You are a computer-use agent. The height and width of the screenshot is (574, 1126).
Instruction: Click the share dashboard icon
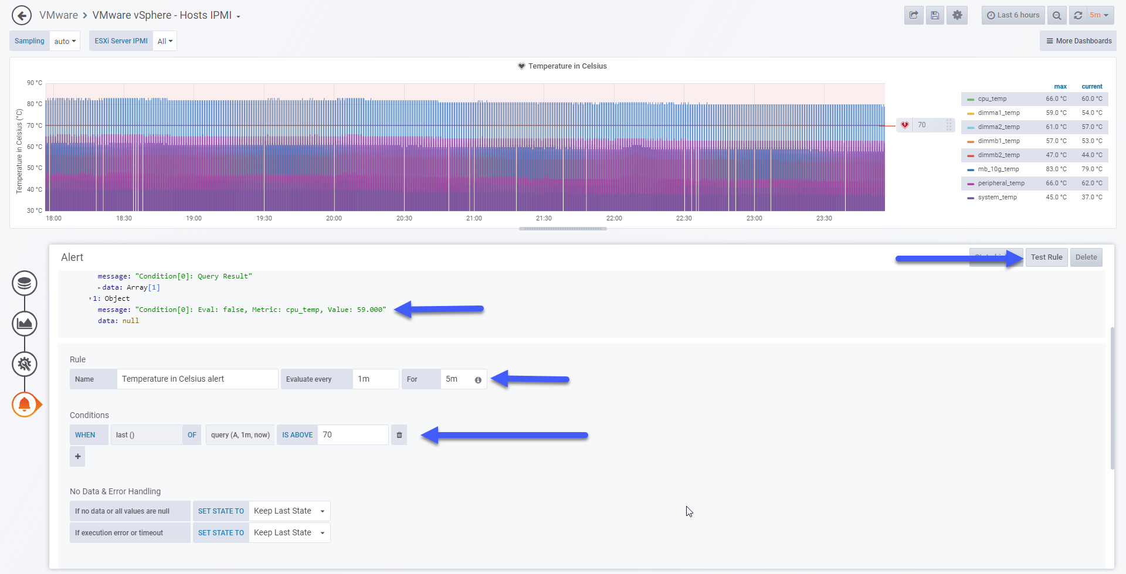tap(914, 15)
